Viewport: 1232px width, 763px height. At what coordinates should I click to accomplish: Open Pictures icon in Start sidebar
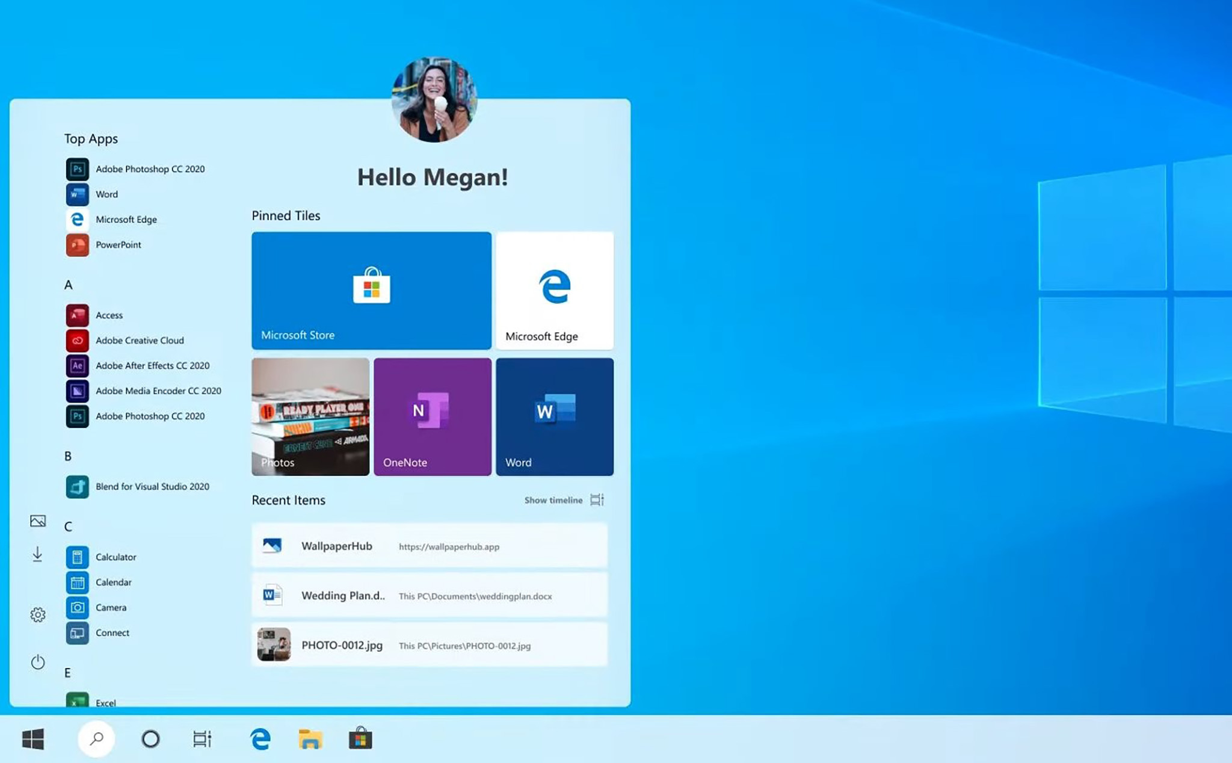pos(38,521)
